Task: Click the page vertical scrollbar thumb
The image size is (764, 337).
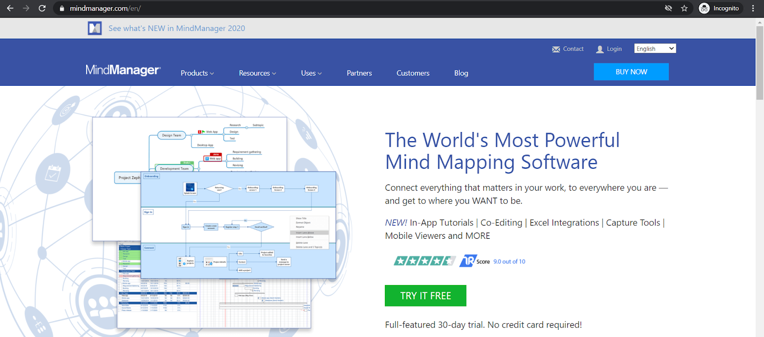Action: pos(760,63)
